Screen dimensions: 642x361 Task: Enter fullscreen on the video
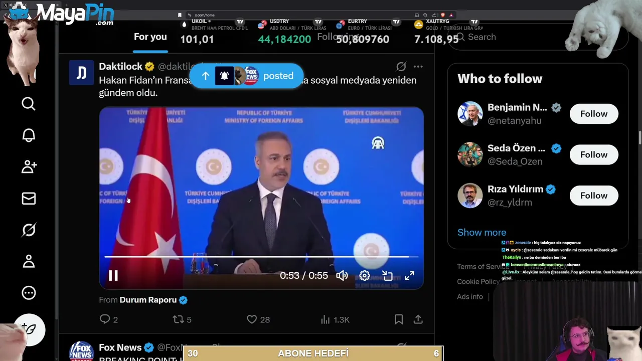point(410,276)
